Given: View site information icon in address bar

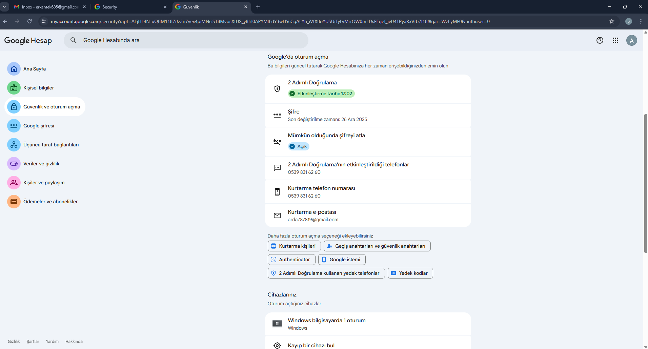Looking at the screenshot, I should (44, 21).
